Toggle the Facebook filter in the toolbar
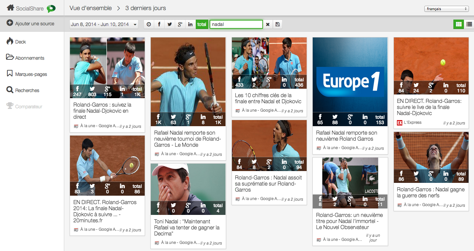This screenshot has height=251, width=474. pos(159,24)
